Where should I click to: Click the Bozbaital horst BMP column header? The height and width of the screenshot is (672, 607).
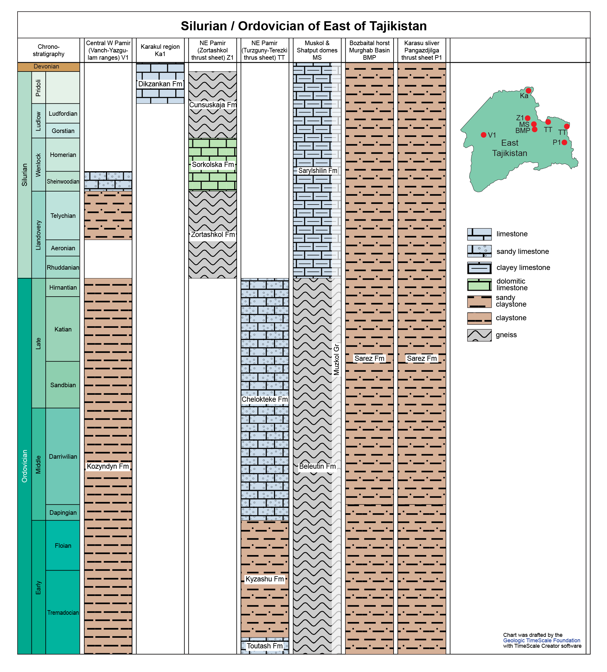369,50
